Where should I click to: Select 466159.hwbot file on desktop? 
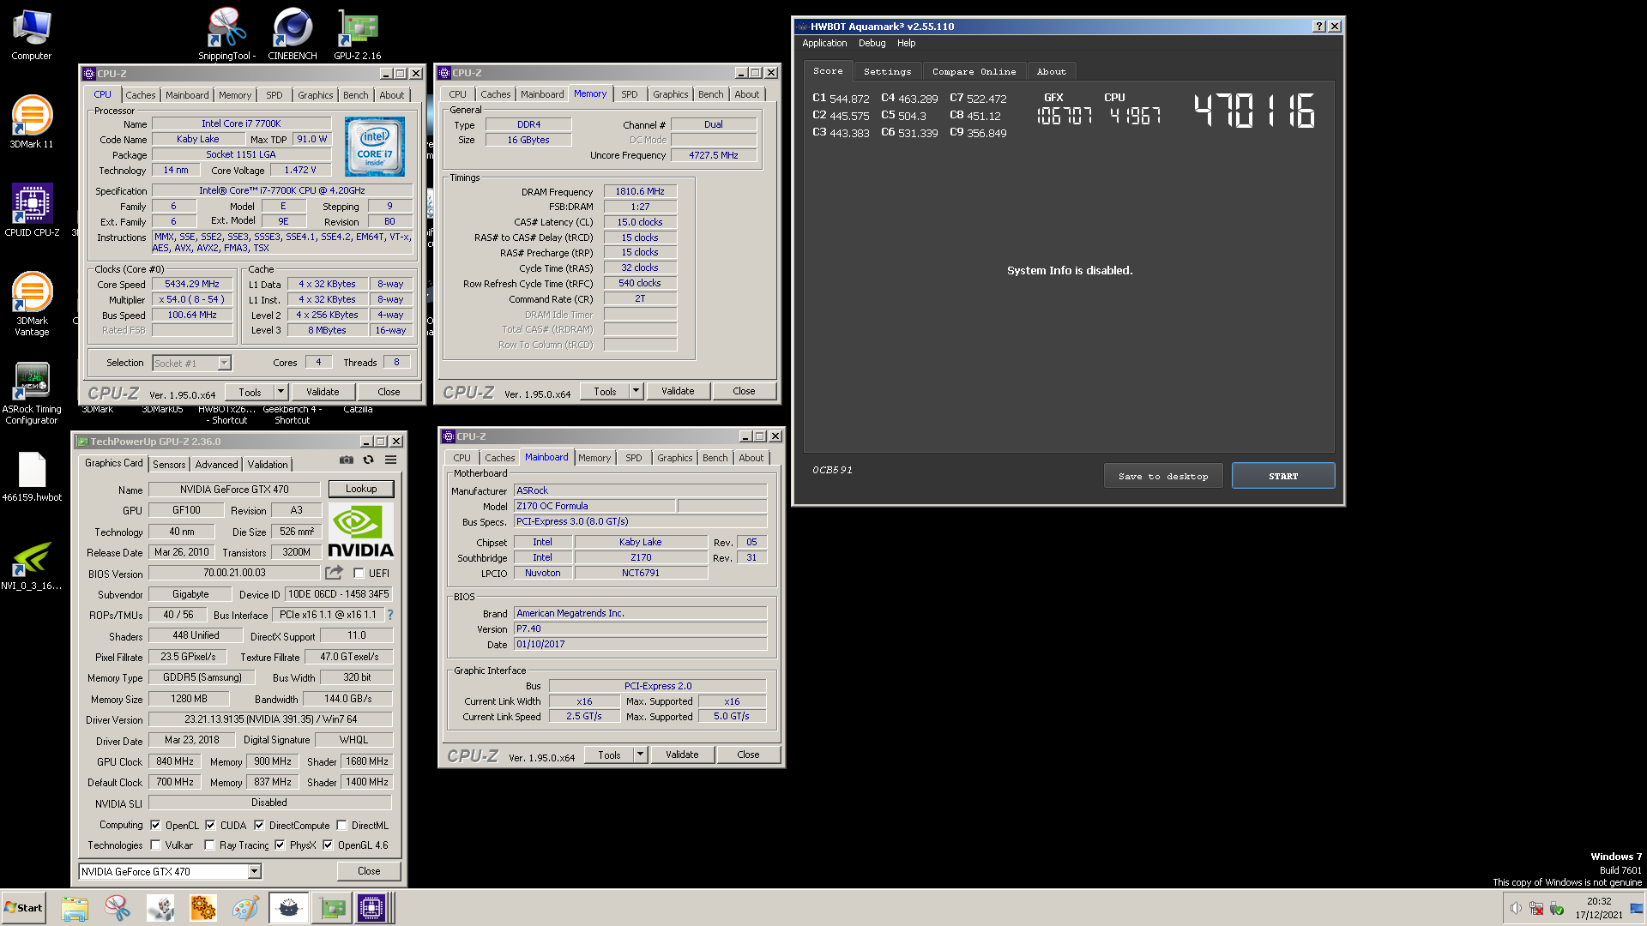pyautogui.click(x=32, y=477)
